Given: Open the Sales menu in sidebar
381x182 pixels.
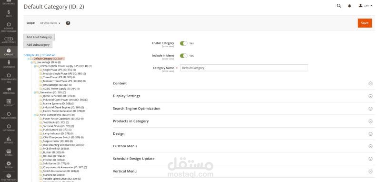Looking at the screenshot, I should tap(9, 14).
